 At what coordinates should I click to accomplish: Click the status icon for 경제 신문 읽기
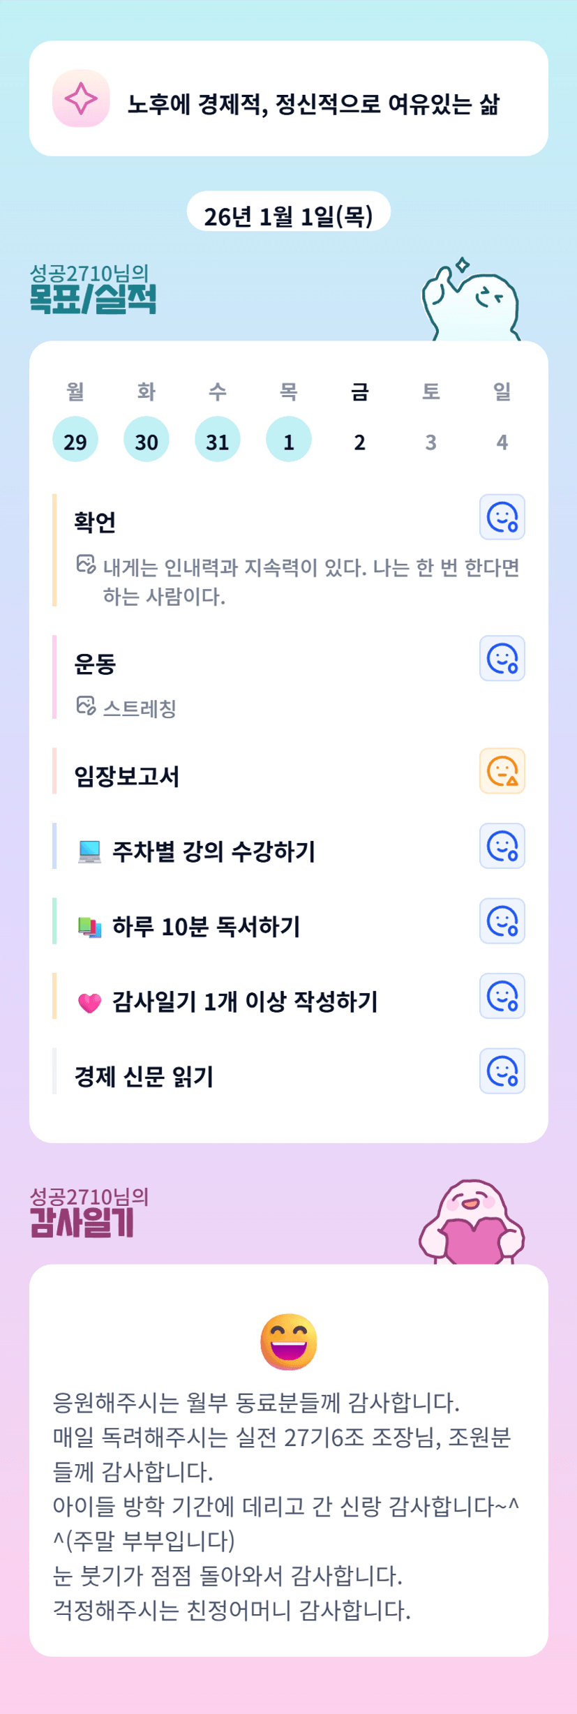pyautogui.click(x=502, y=1071)
